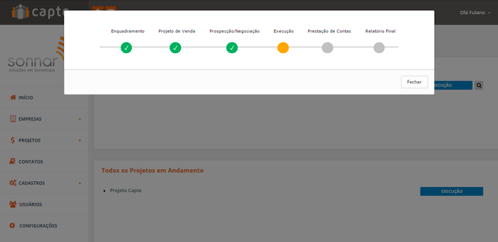Open the Projetos menu item
The width and height of the screenshot is (498, 242).
click(44, 140)
